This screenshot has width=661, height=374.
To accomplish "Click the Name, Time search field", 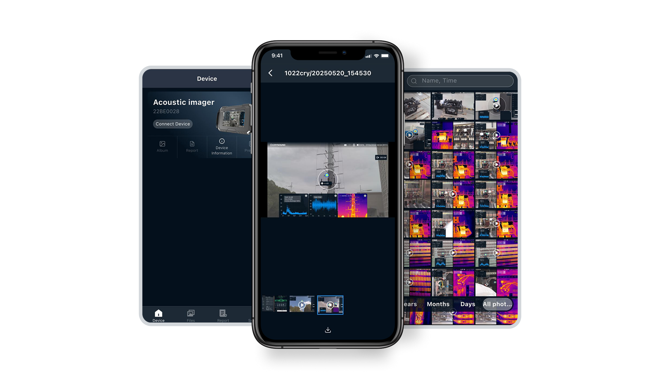I will pos(464,81).
